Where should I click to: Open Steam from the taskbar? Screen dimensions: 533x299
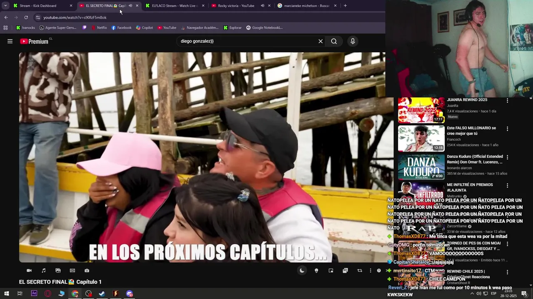(102, 294)
